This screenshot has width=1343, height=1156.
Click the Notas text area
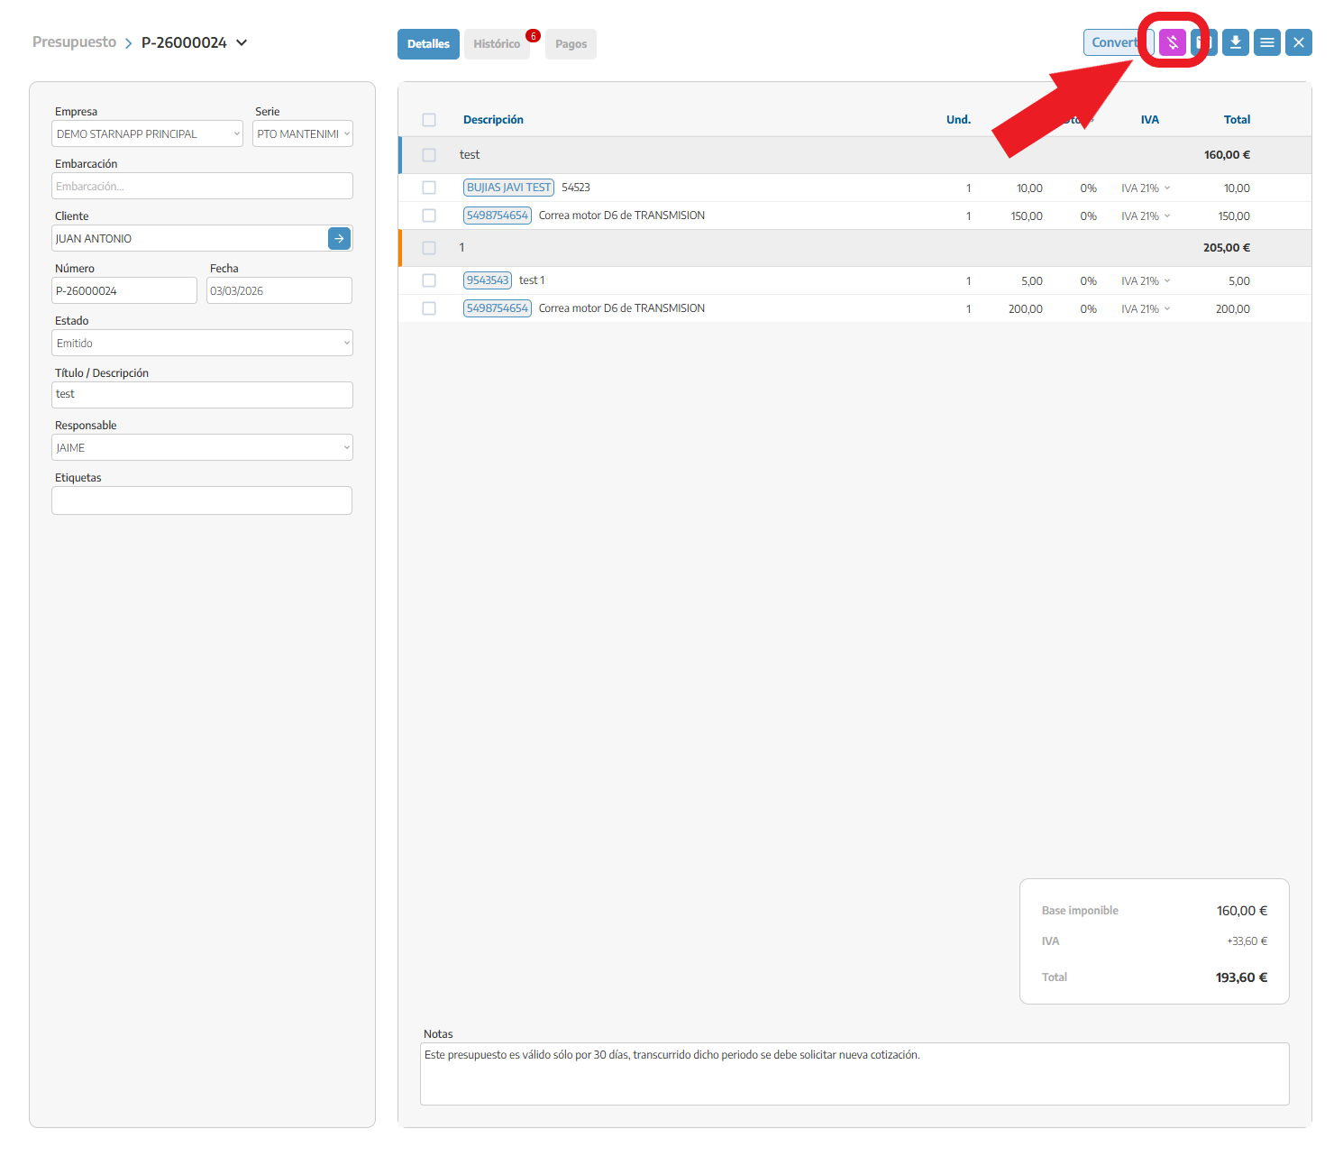pyautogui.click(x=854, y=1074)
